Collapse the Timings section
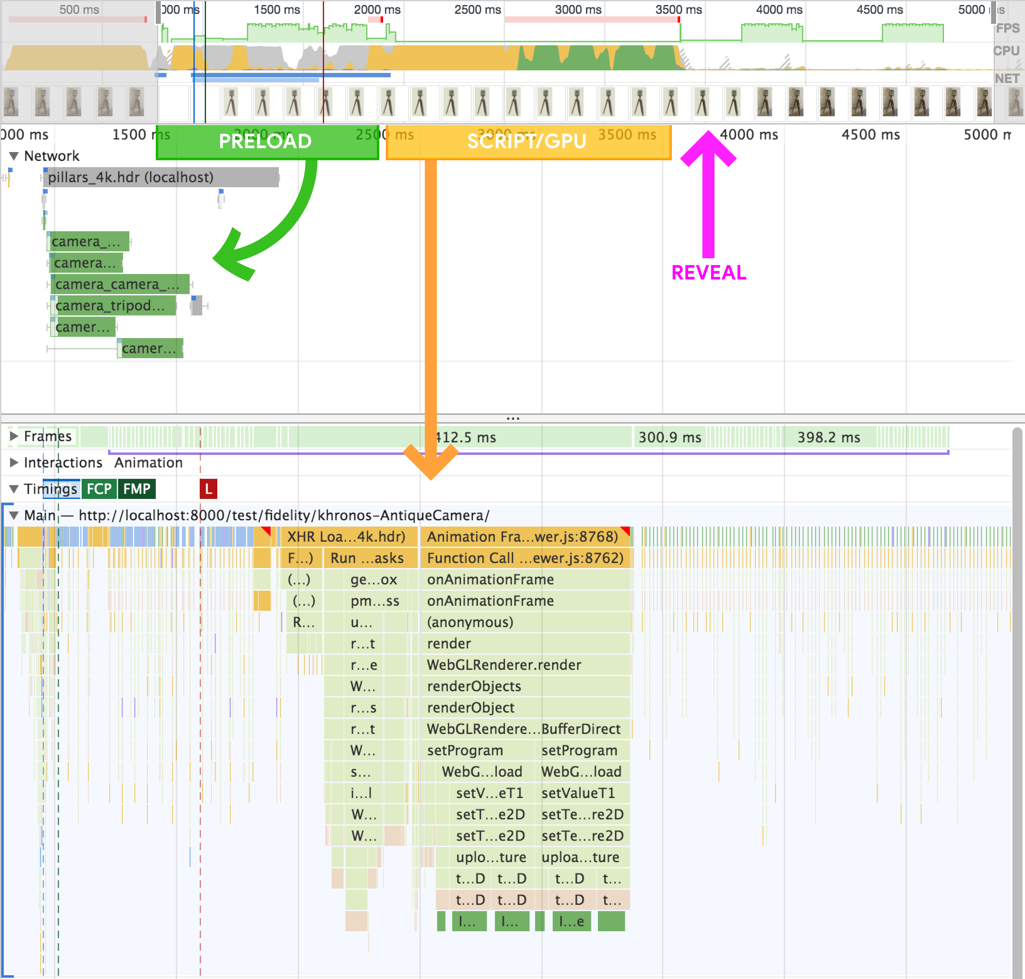The height and width of the screenshot is (979, 1025). [x=14, y=489]
